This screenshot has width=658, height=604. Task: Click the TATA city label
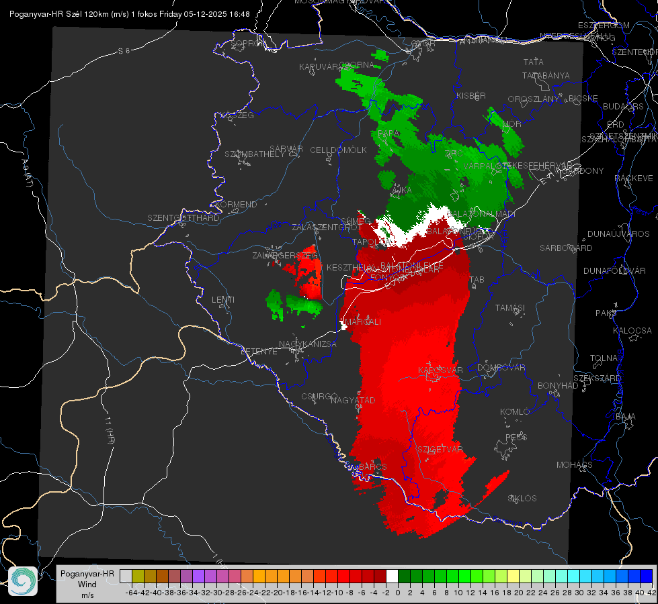pyautogui.click(x=534, y=62)
